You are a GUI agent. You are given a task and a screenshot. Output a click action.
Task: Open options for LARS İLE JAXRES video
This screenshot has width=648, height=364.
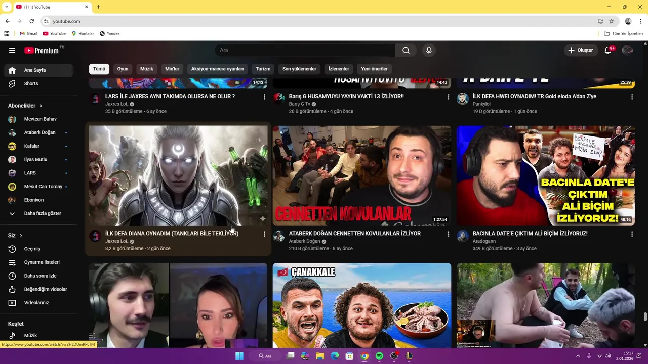coord(264,97)
